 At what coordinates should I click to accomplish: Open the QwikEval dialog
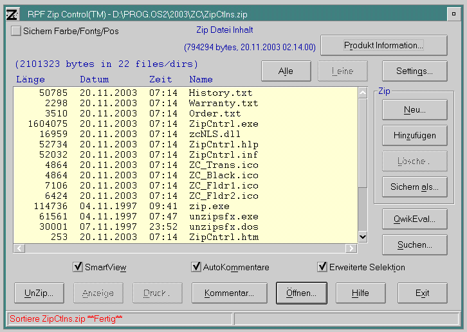(x=415, y=219)
